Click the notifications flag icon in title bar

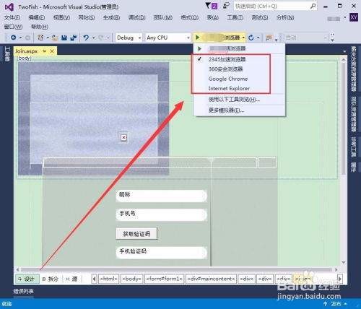(x=208, y=6)
